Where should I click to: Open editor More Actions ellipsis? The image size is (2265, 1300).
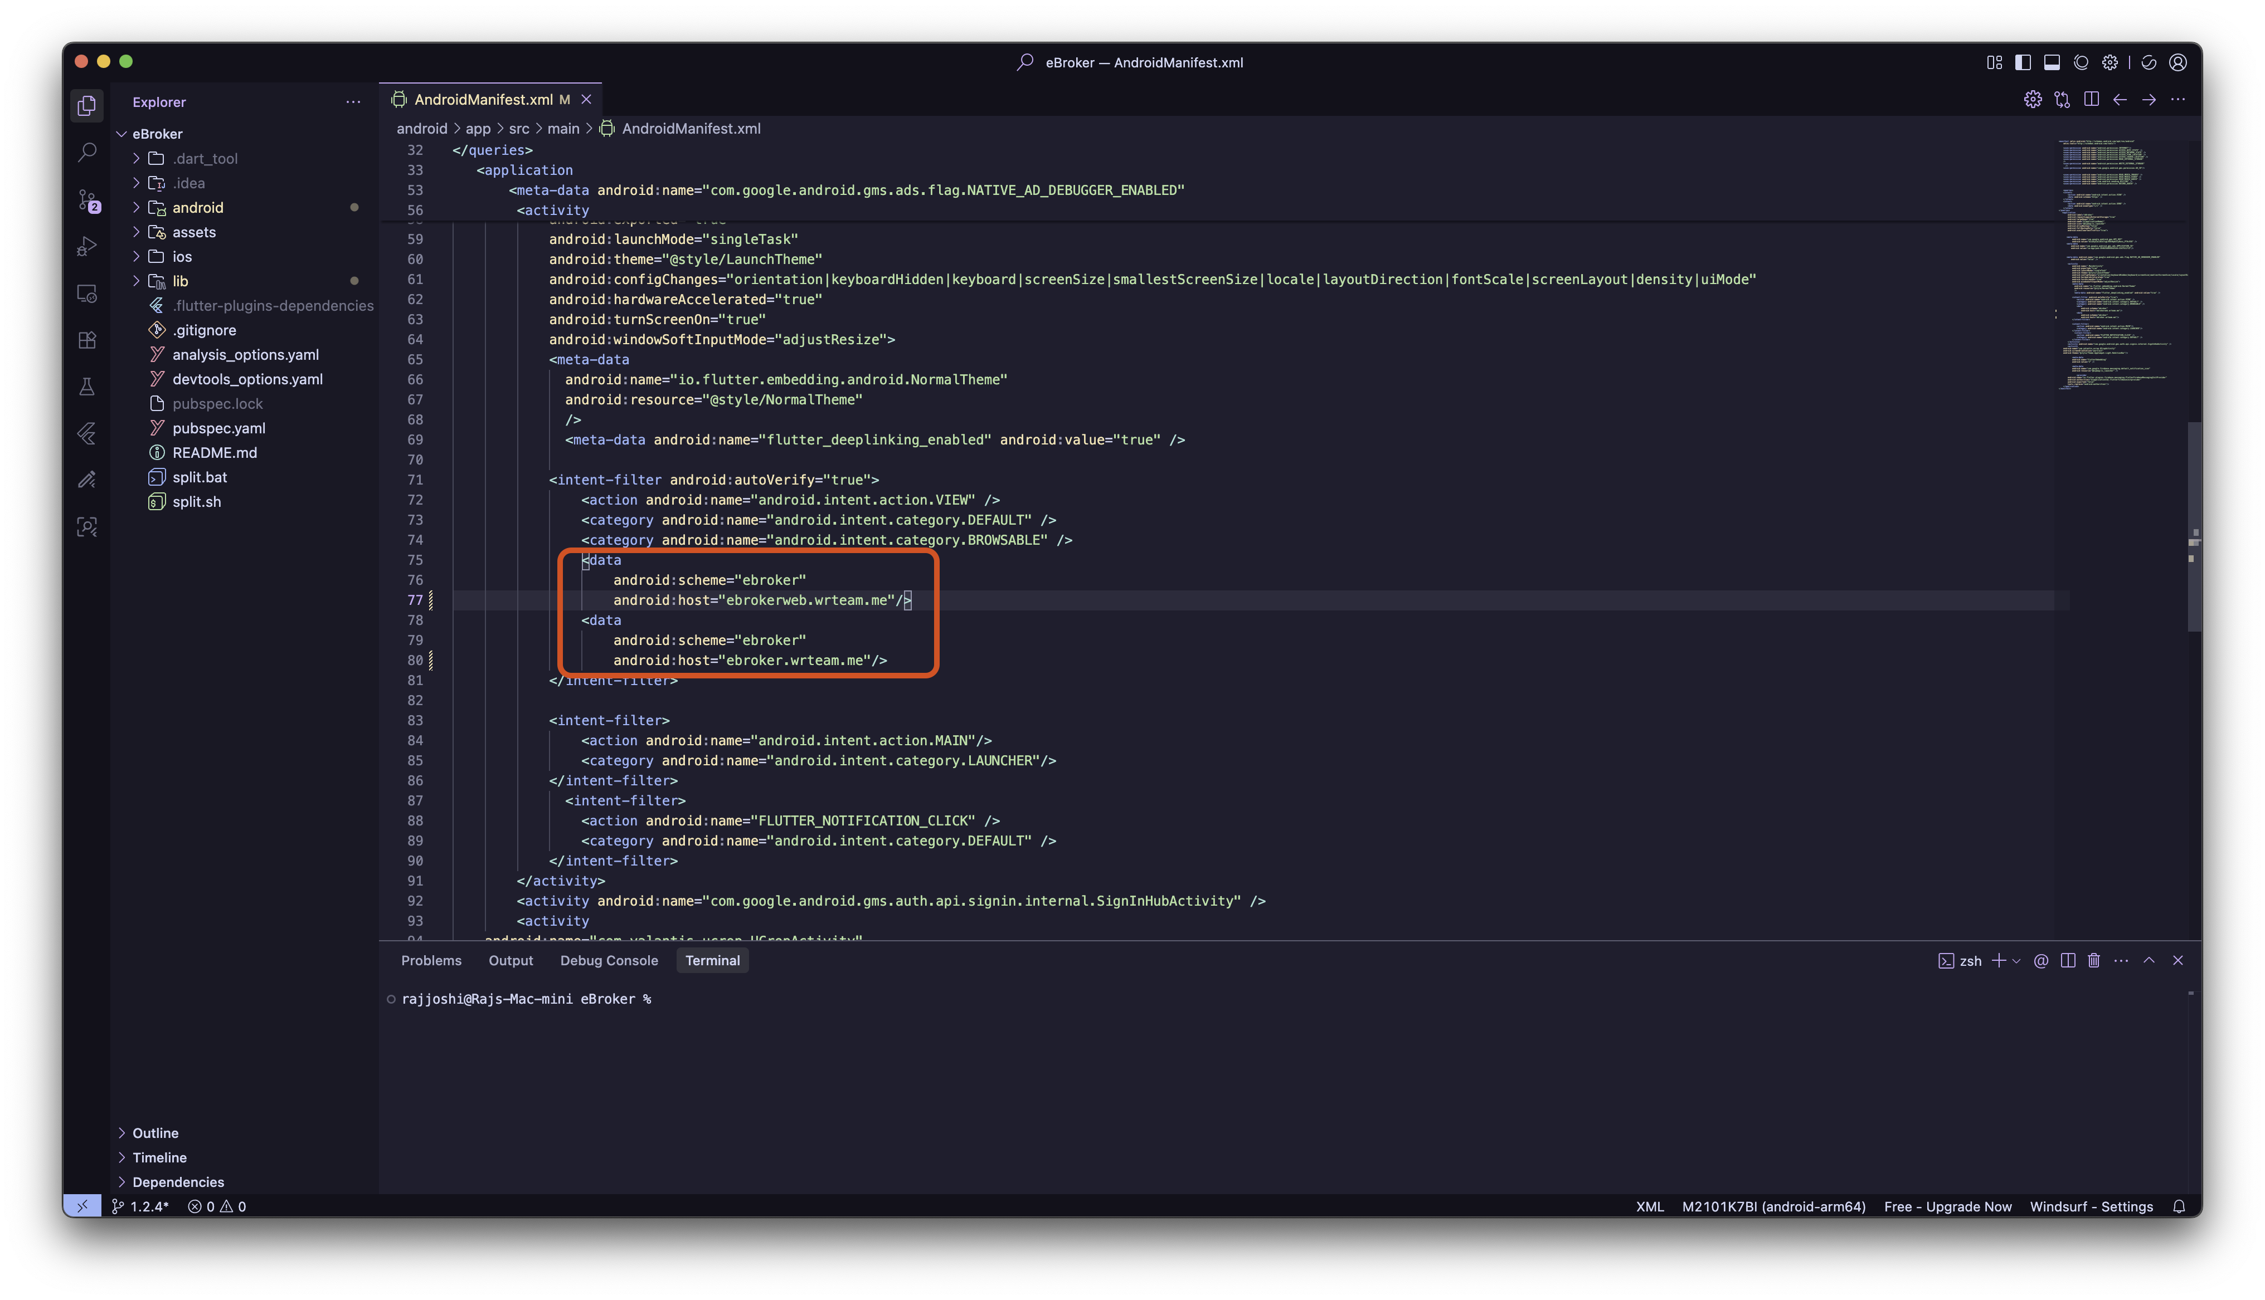coord(2179,99)
